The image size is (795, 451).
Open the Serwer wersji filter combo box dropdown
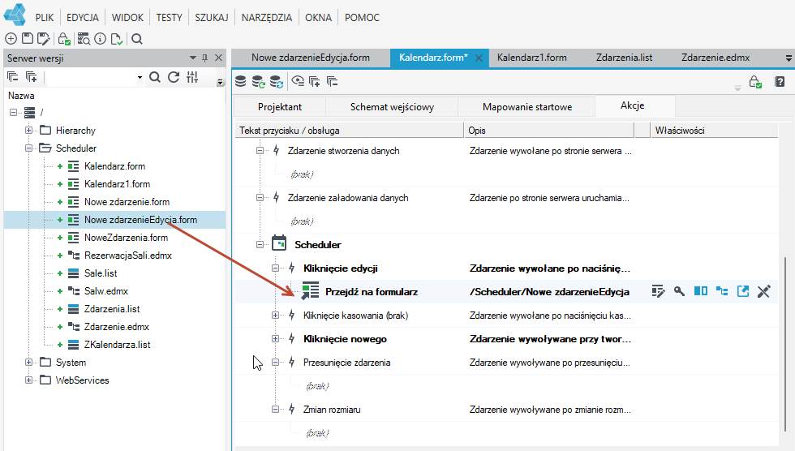click(140, 78)
